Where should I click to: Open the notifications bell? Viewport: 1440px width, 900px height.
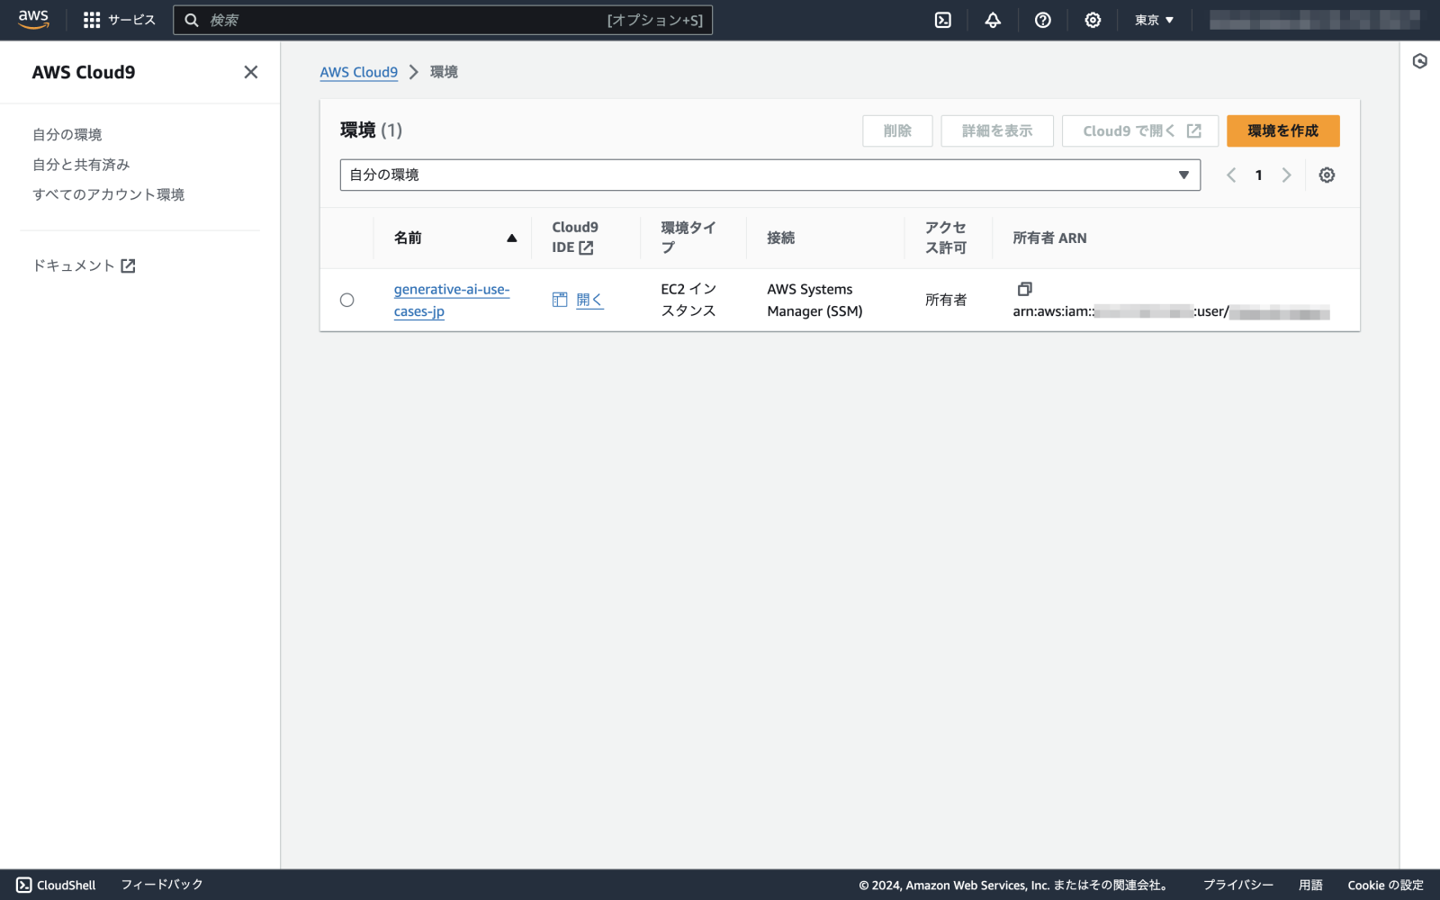992,20
